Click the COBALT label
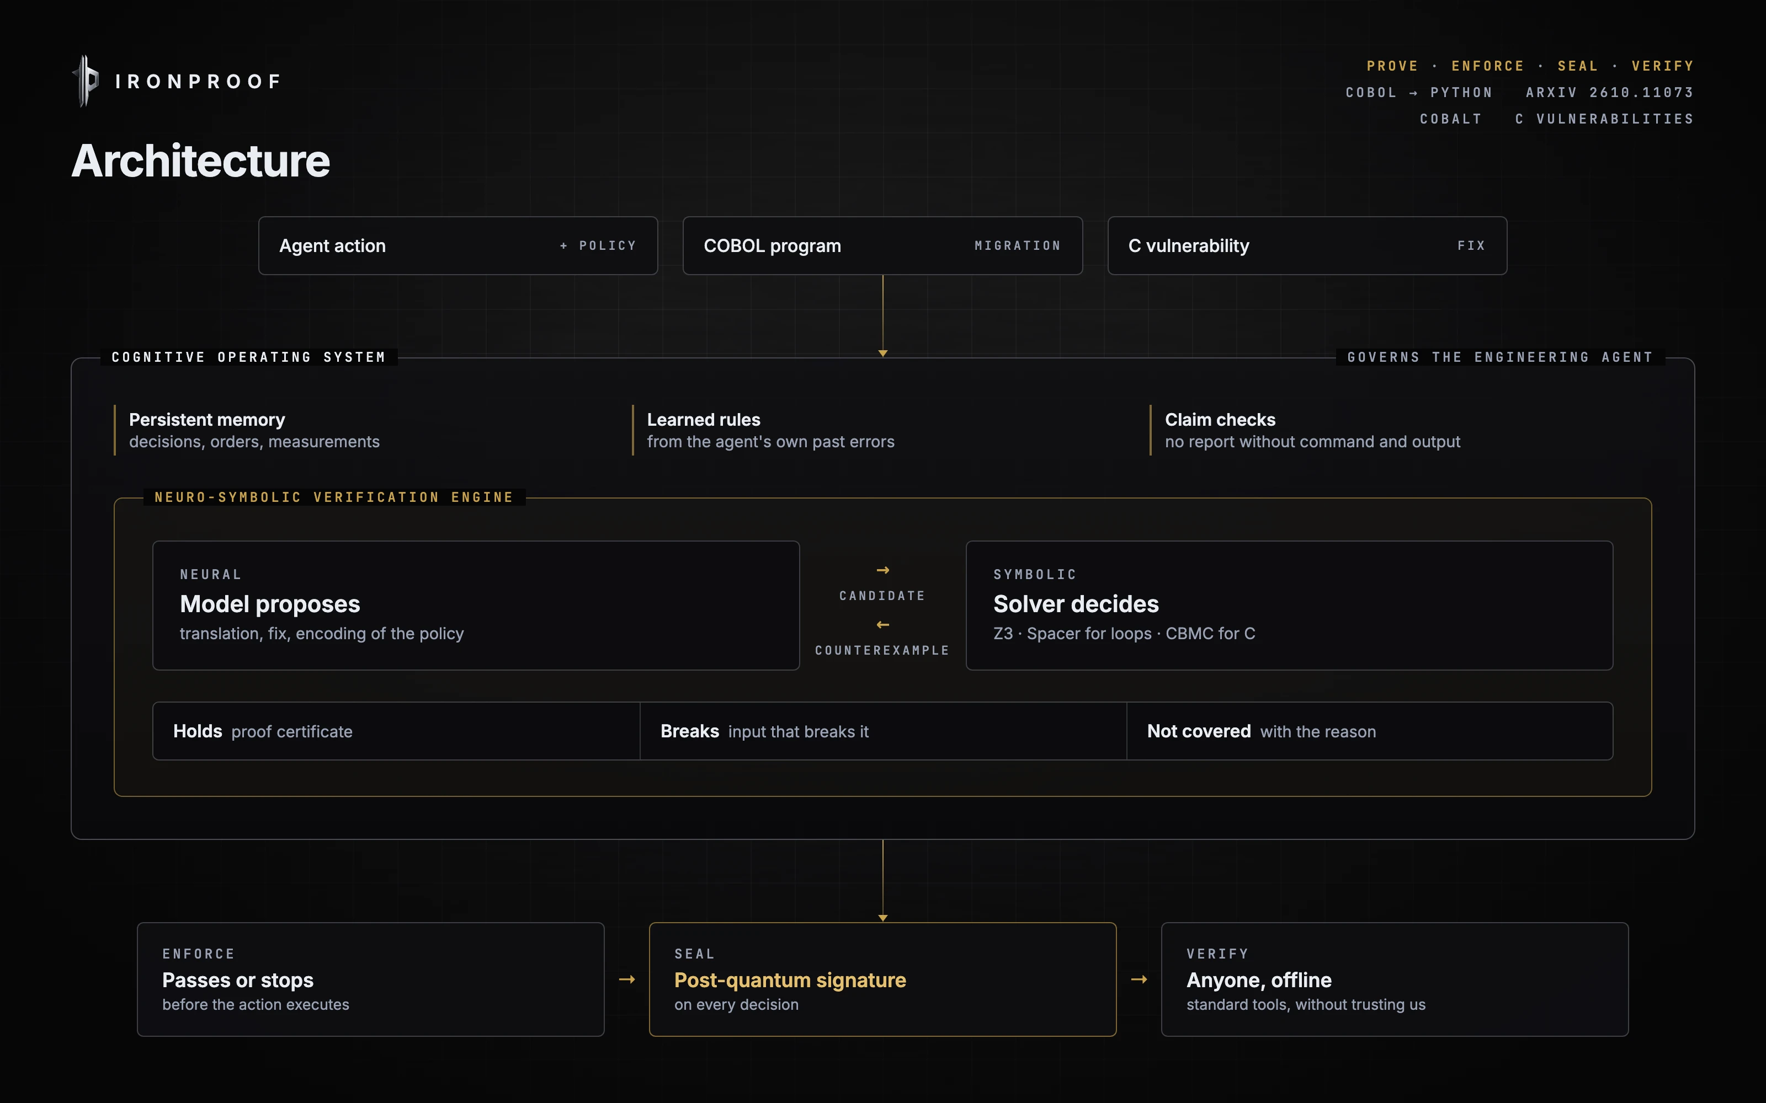The height and width of the screenshot is (1103, 1766). (x=1451, y=119)
